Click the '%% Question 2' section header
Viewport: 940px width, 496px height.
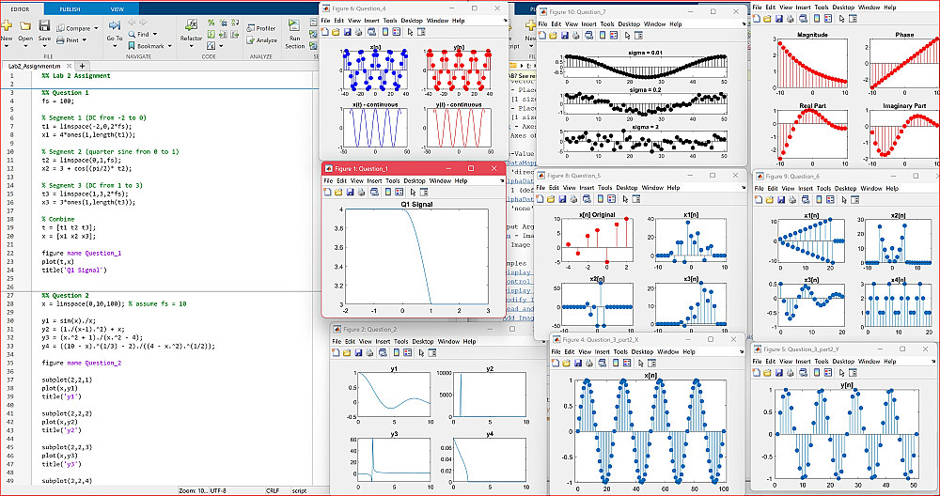[66, 295]
